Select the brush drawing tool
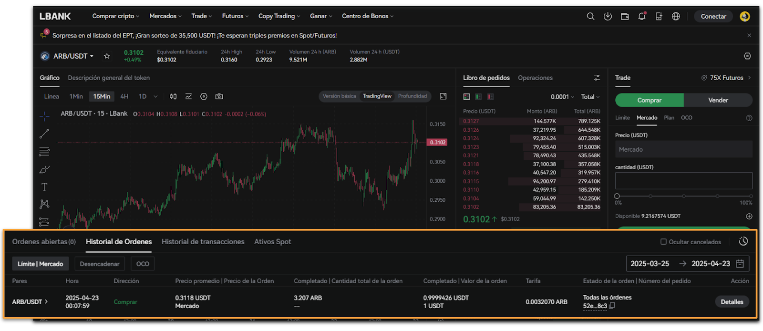Image resolution: width=763 pixels, height=331 pixels. pos(44,169)
